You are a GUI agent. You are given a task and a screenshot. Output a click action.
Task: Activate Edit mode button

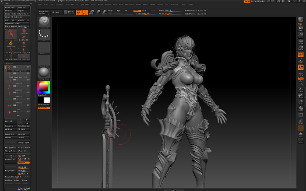[x=79, y=13]
